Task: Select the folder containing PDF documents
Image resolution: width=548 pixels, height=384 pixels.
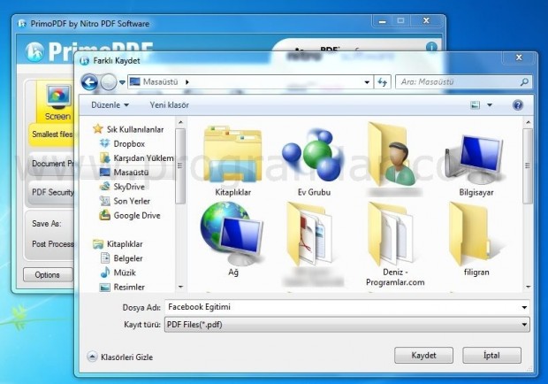Action: pyautogui.click(x=313, y=243)
